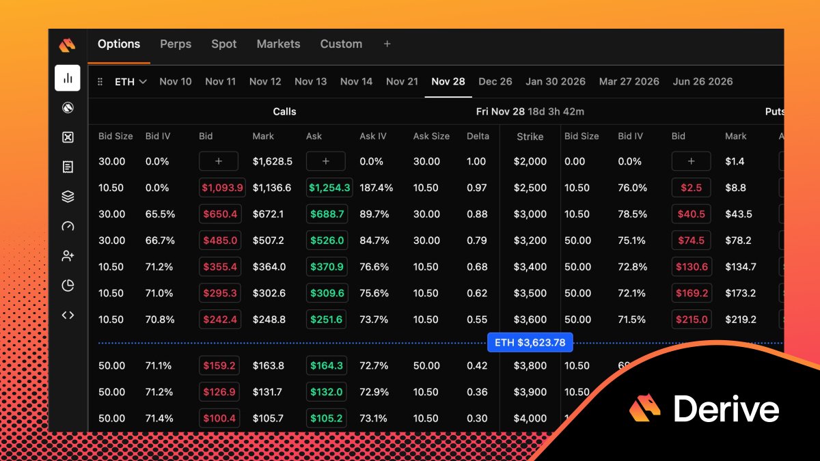The height and width of the screenshot is (461, 820).
Task: Click put bid $74.5
Action: (691, 240)
